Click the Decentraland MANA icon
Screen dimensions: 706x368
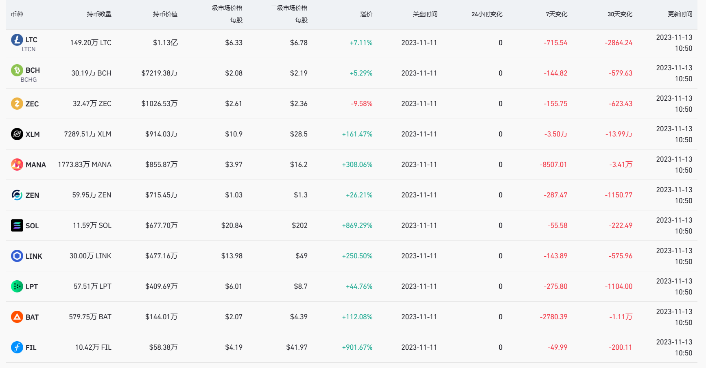pyautogui.click(x=17, y=165)
